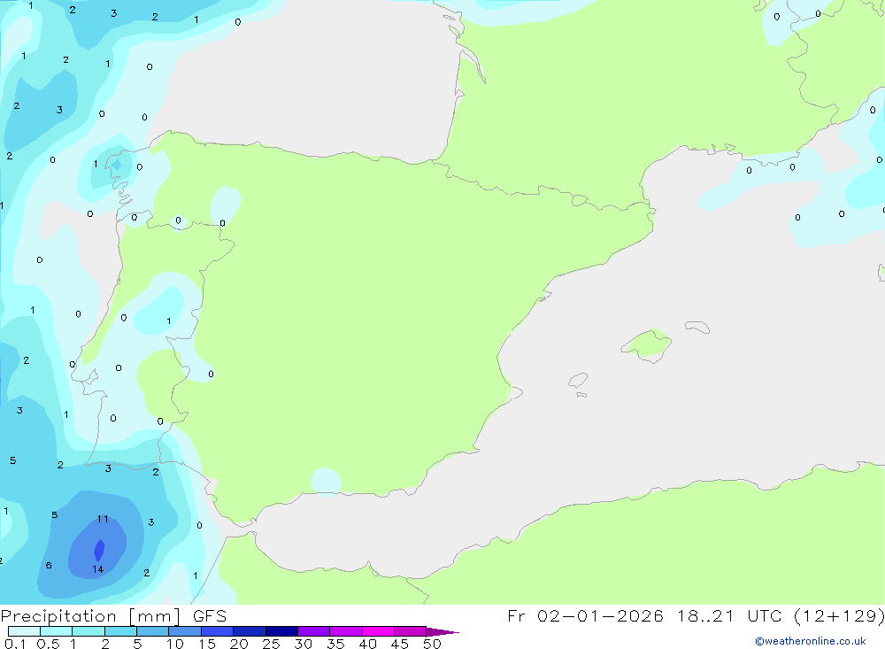Click legend label '15'

point(207,644)
